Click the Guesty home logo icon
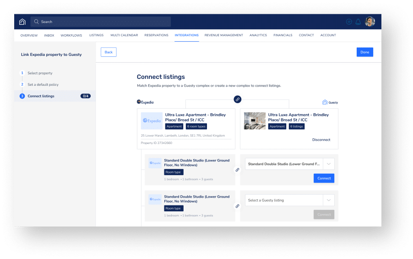 click(22, 22)
